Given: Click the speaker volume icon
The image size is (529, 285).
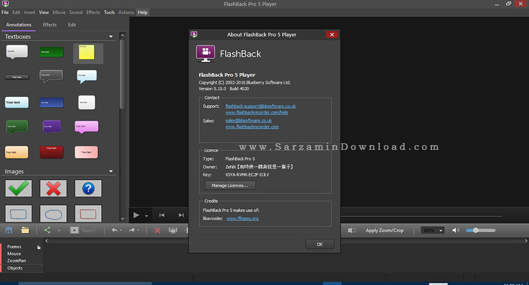Looking at the screenshot, I should [x=456, y=230].
